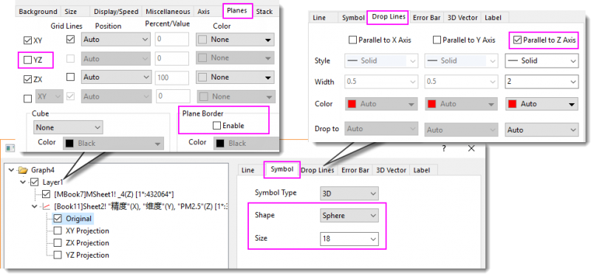The image size is (591, 274).
Task: Open Z Axis drop line Style dropdown
Action: point(542,60)
